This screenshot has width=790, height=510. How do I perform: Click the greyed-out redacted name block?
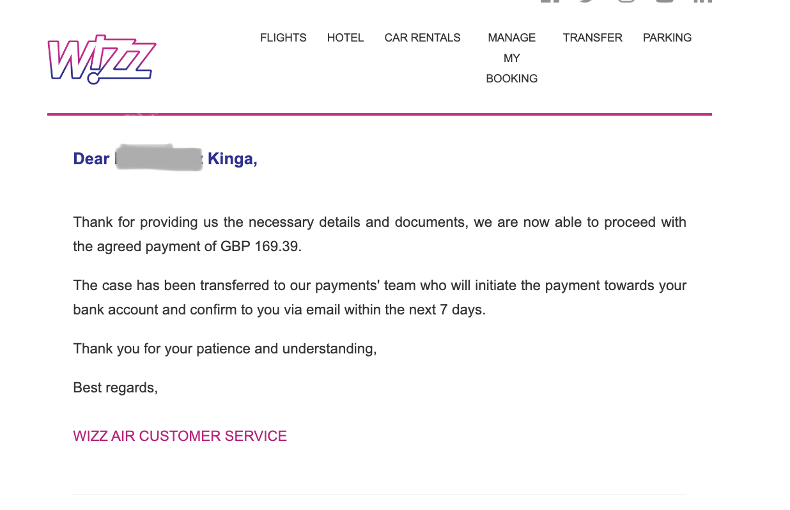point(159,158)
